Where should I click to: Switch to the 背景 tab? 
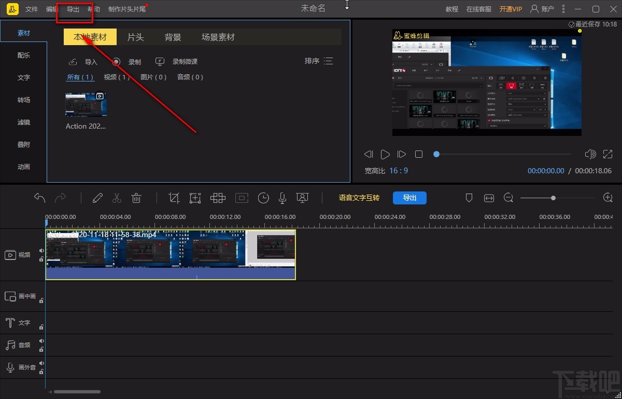pos(173,37)
